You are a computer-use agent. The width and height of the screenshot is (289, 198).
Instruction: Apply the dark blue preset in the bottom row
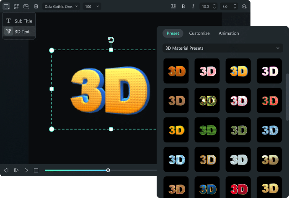point(207,188)
